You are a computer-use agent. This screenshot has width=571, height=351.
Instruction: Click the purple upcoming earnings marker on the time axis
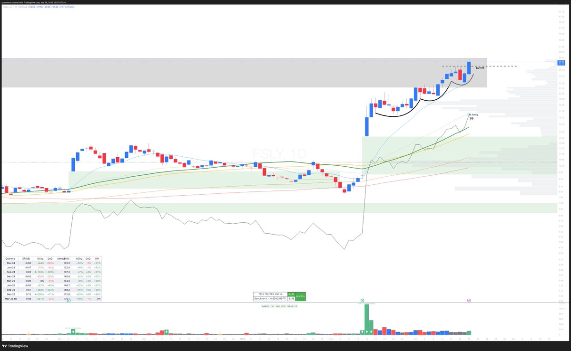[469, 300]
